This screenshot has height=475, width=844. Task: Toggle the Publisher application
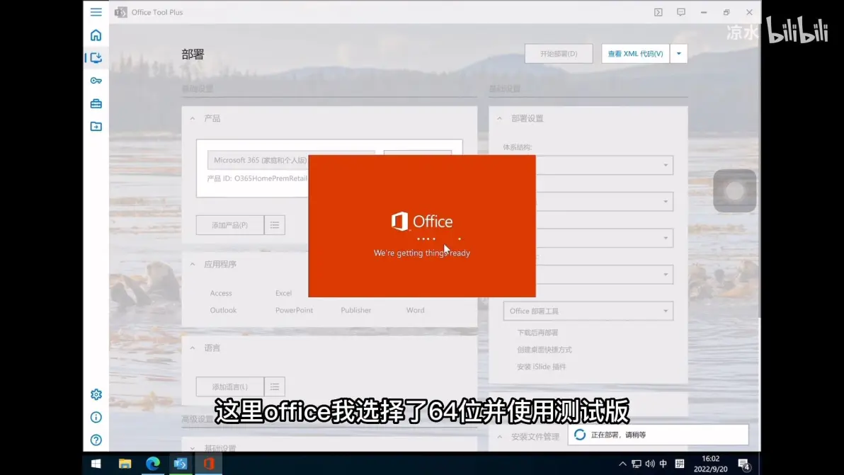355,310
